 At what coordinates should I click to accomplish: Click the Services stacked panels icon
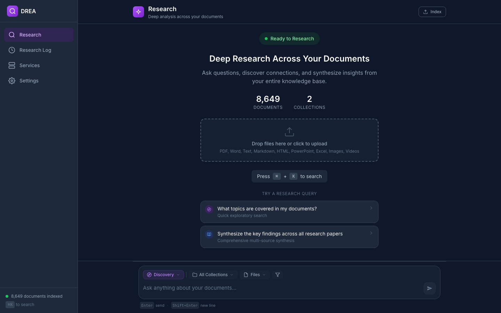click(x=12, y=65)
